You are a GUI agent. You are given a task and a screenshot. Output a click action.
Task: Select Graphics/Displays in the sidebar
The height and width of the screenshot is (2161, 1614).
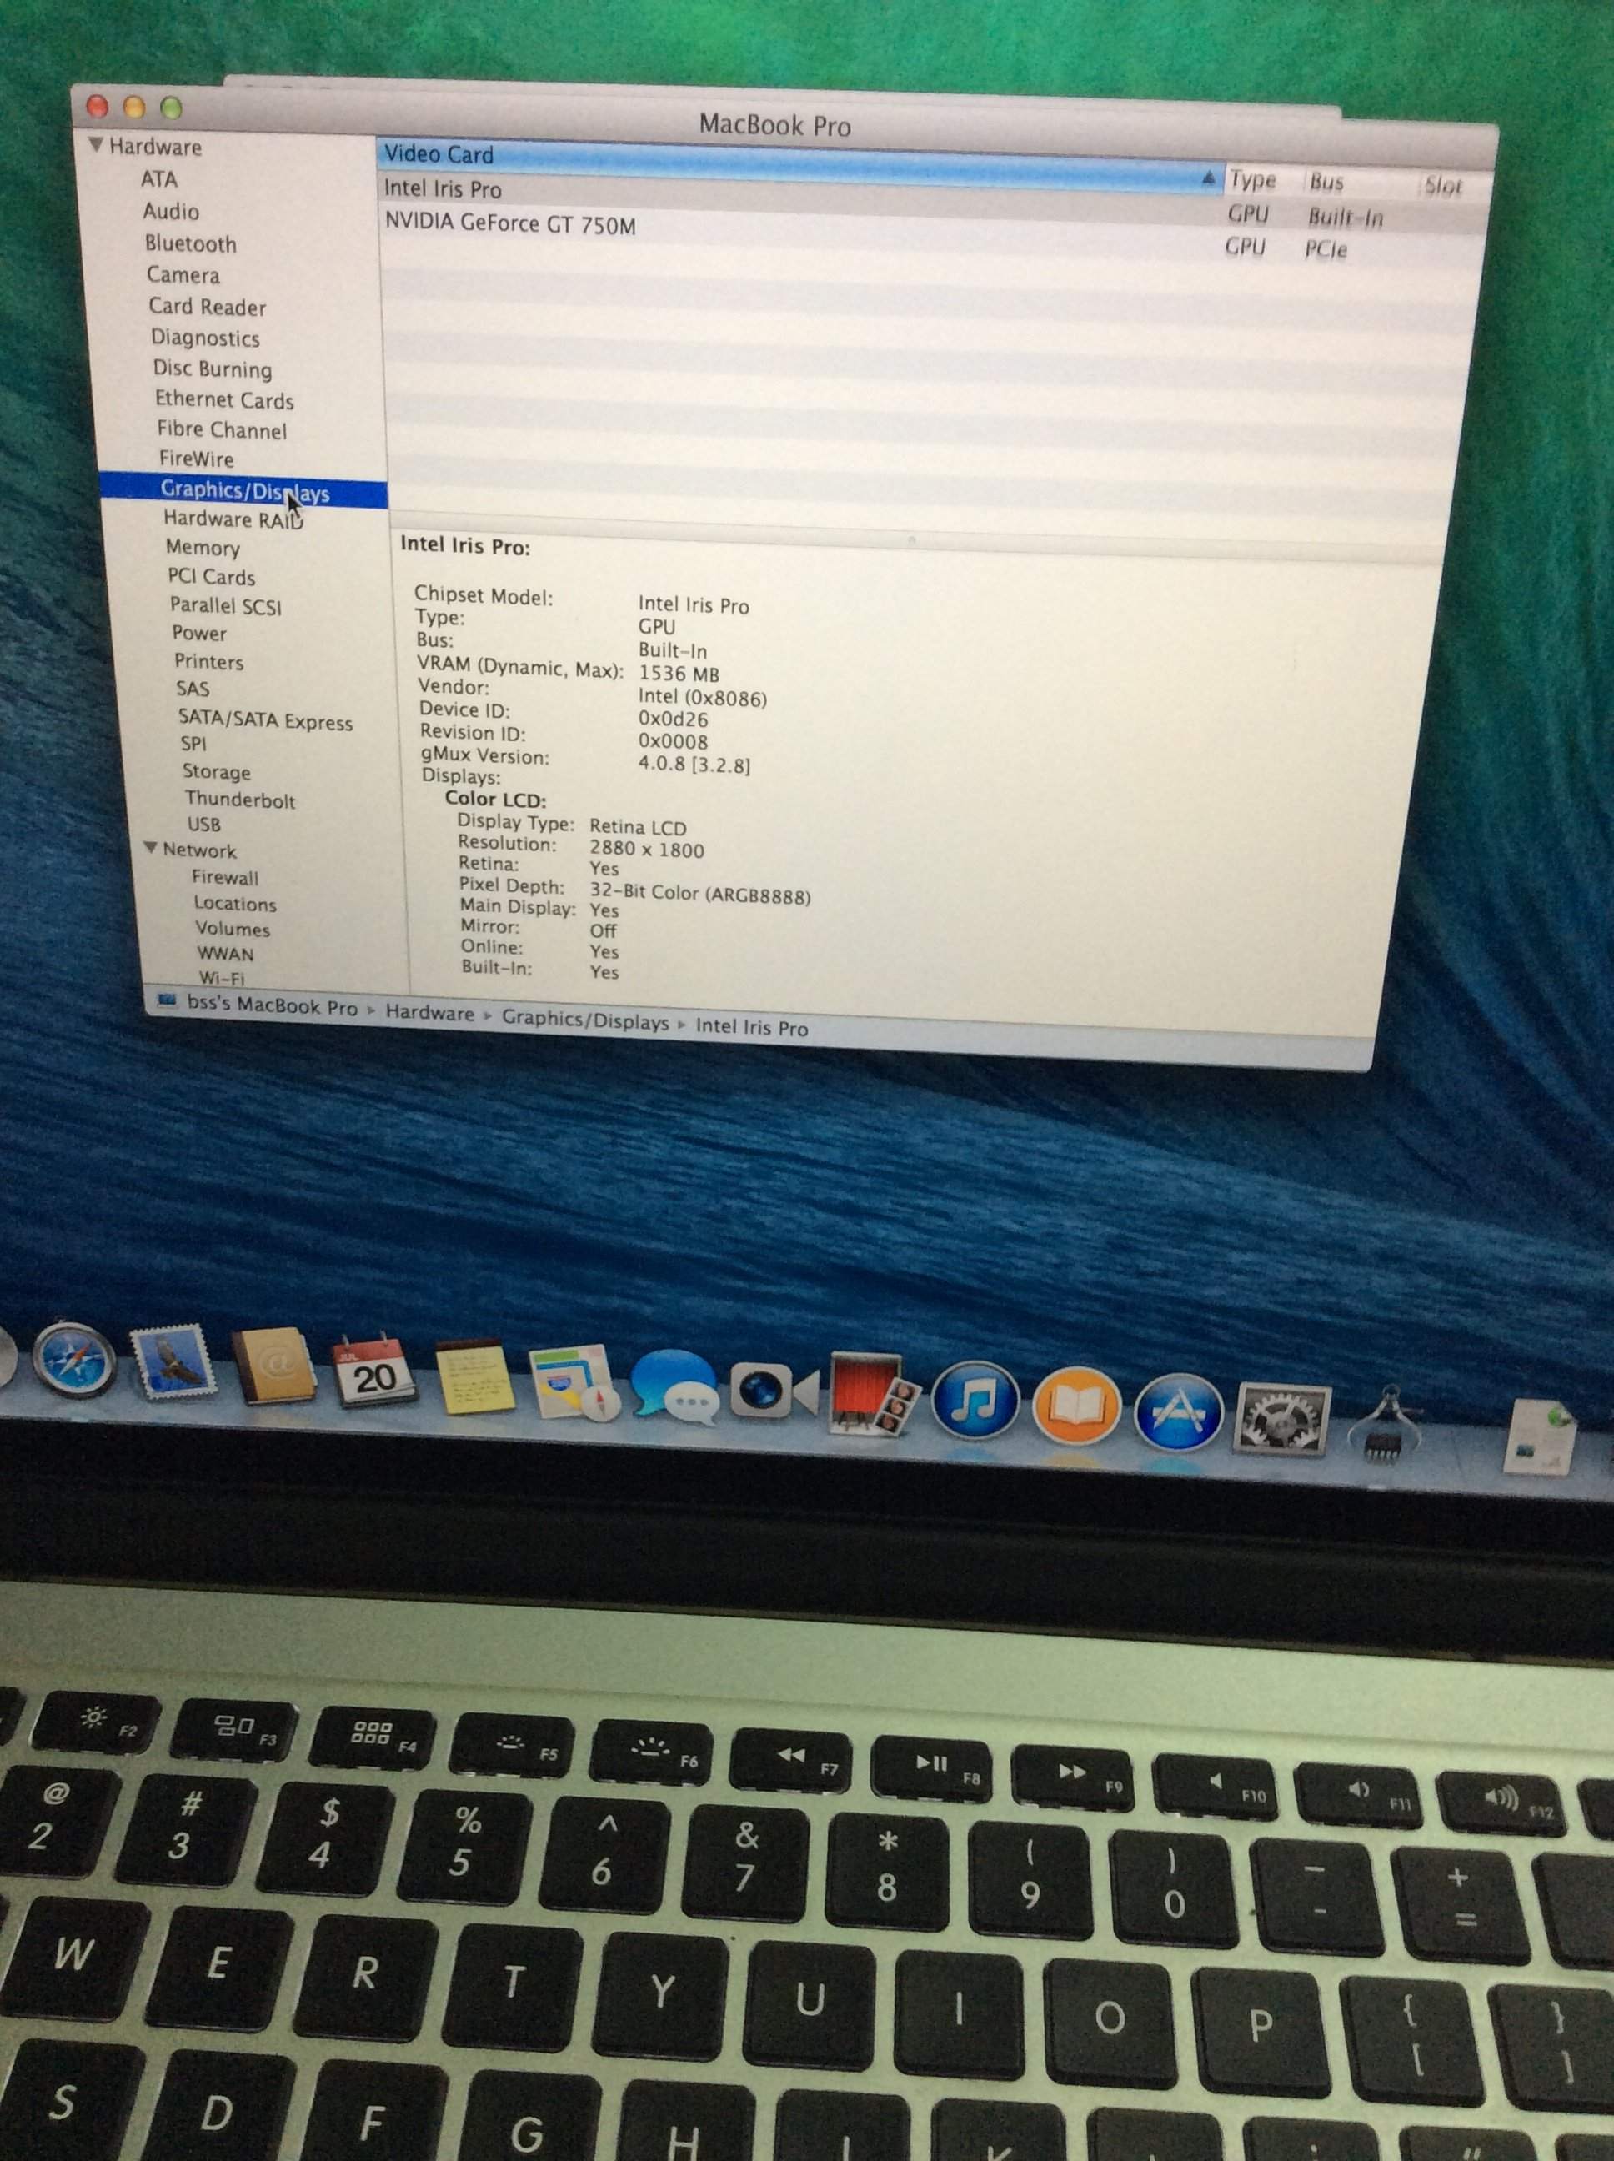(244, 490)
